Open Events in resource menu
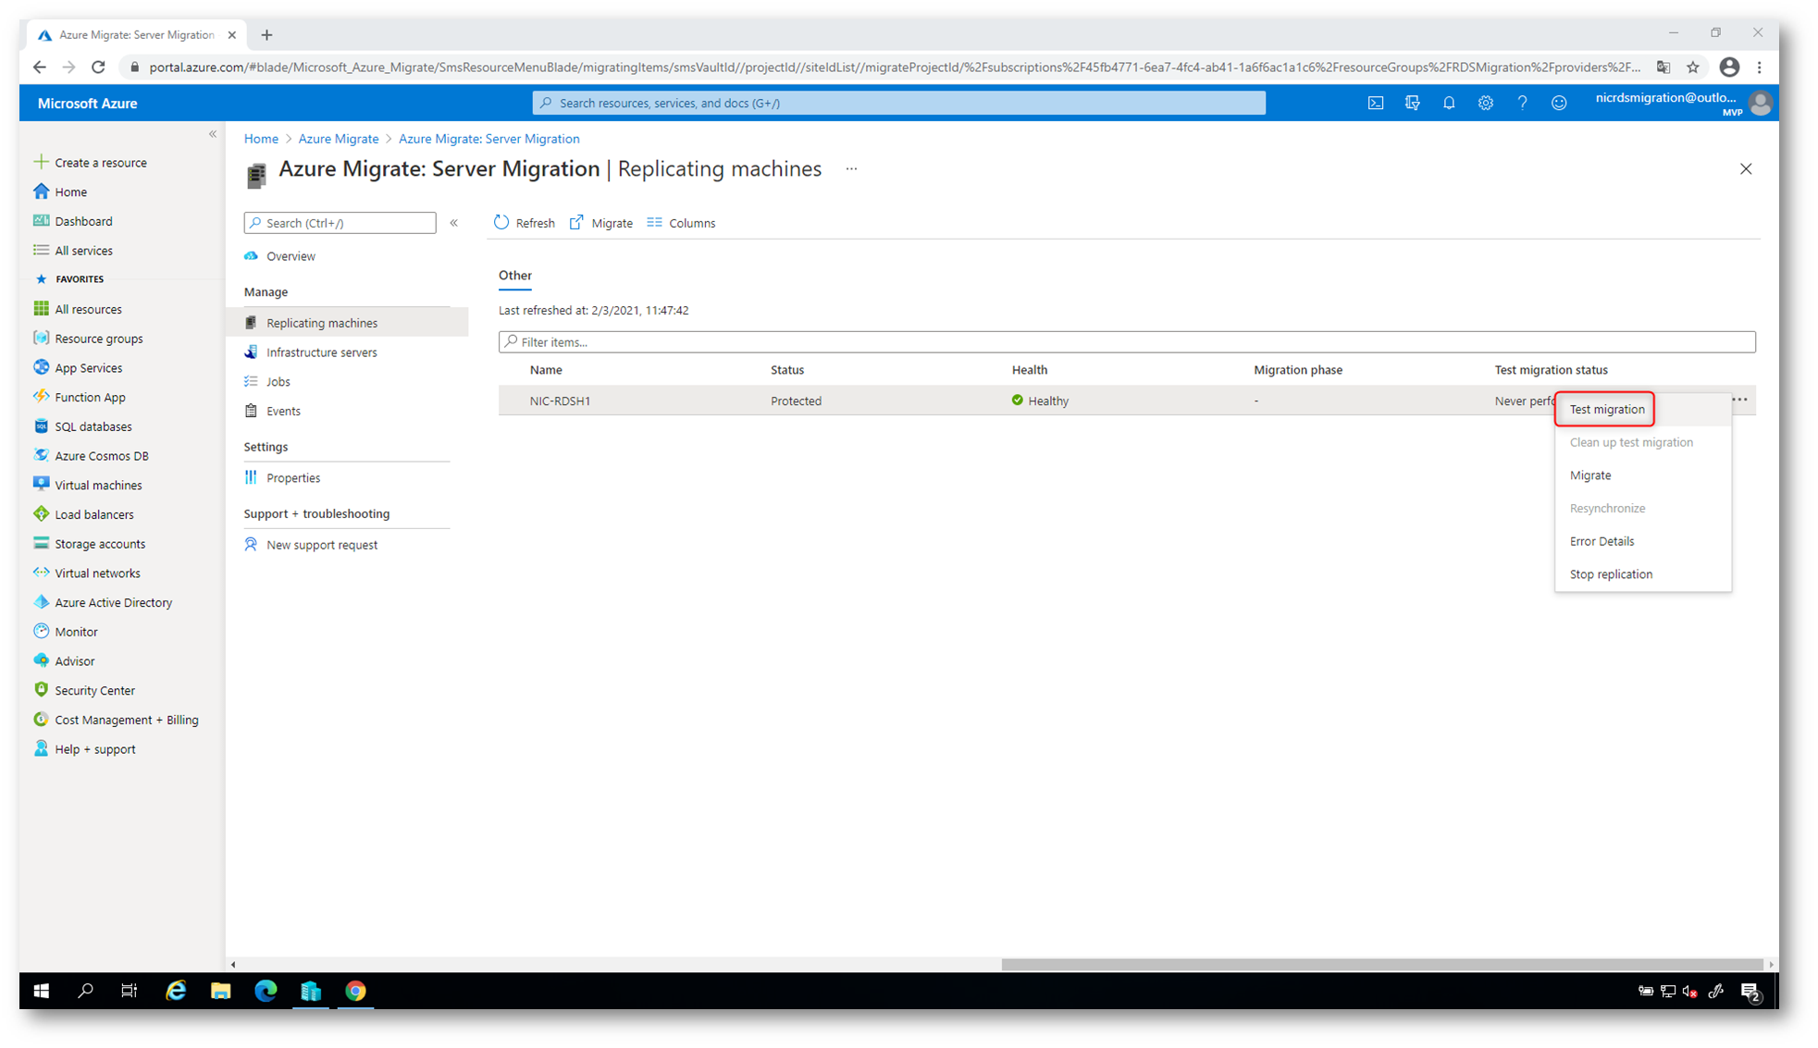1818x1048 pixels. [283, 412]
